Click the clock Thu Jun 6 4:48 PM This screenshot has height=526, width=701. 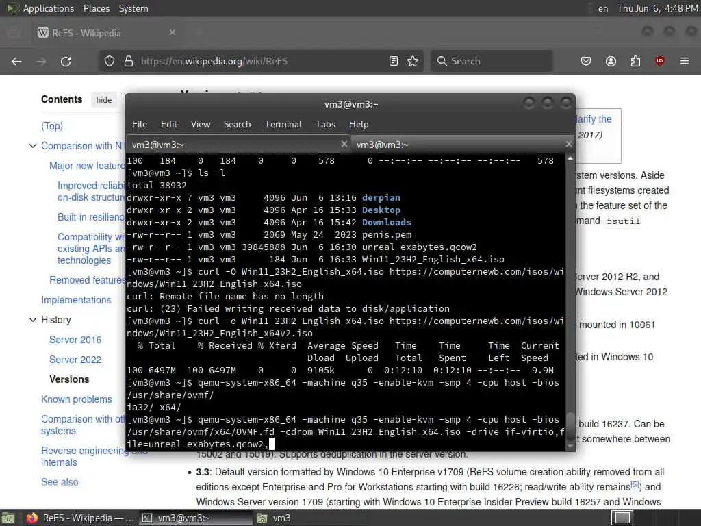pyautogui.click(x=658, y=8)
